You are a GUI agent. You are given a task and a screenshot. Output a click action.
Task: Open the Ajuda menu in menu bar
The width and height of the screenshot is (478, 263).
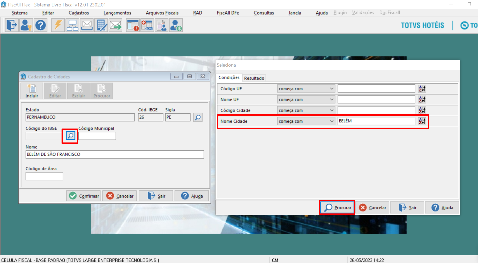322,13
